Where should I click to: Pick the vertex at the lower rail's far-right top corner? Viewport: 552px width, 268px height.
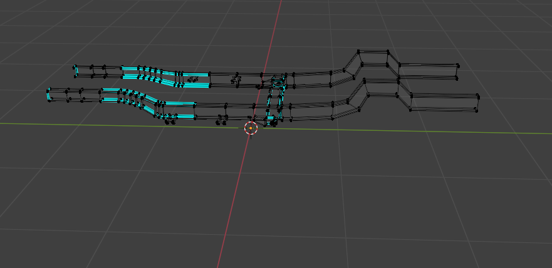477,95
